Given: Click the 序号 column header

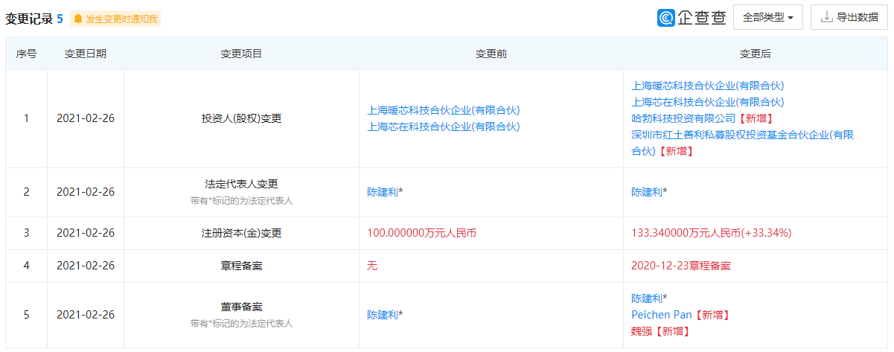Looking at the screenshot, I should (26, 54).
